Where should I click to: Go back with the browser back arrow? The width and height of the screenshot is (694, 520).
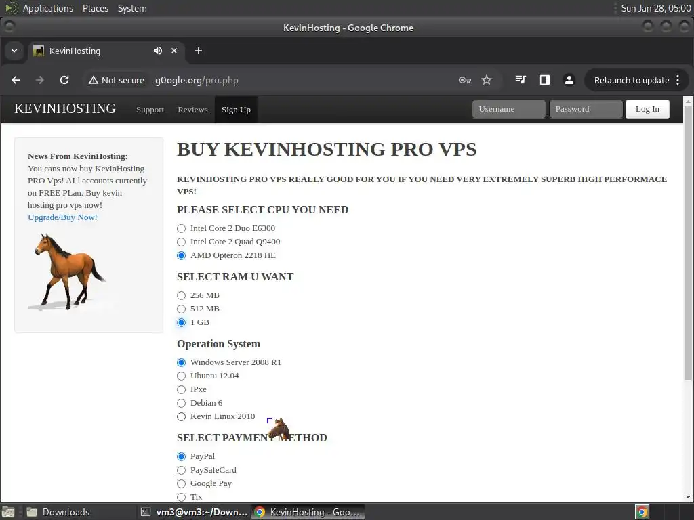16,80
